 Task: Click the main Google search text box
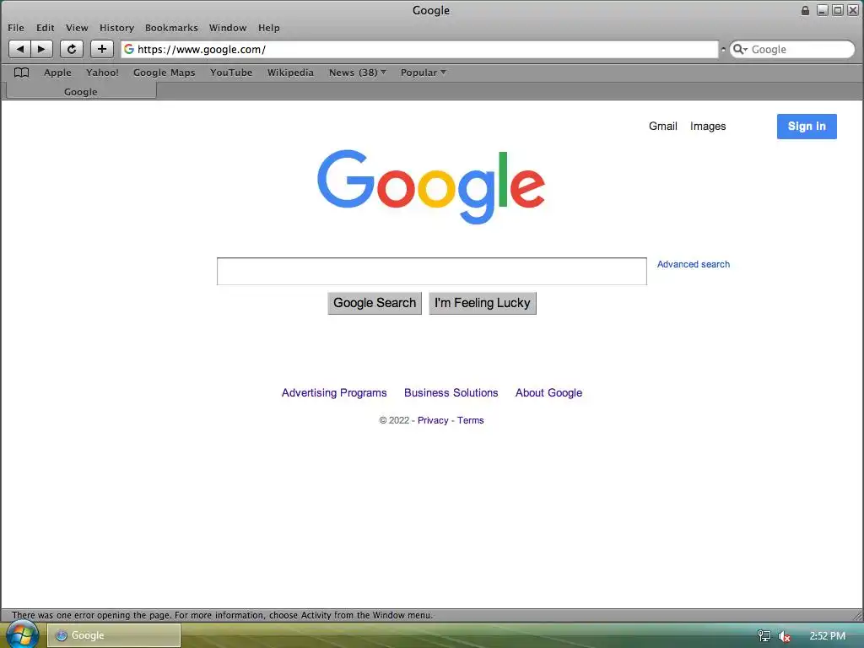431,271
